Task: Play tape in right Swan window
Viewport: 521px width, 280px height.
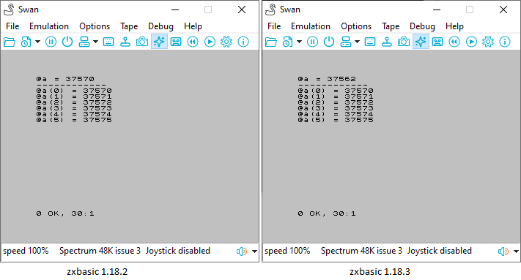Action: coord(471,42)
